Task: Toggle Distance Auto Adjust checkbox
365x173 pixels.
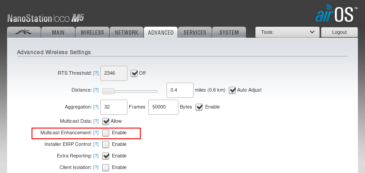Action: [x=232, y=90]
